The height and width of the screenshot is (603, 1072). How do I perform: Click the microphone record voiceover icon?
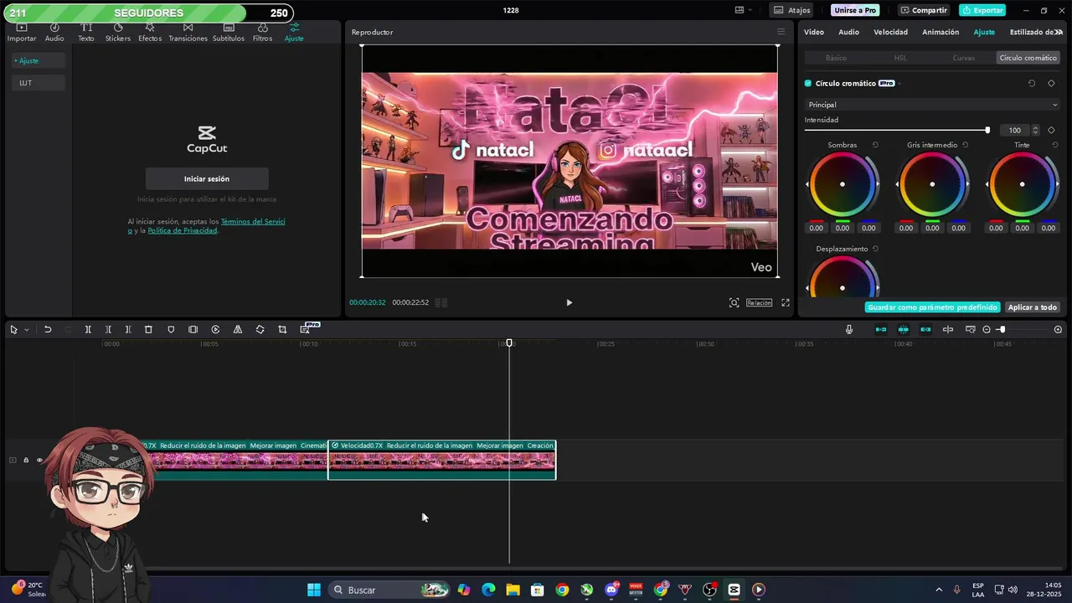tap(849, 329)
